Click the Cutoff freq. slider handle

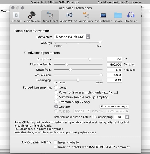coord(71,70)
